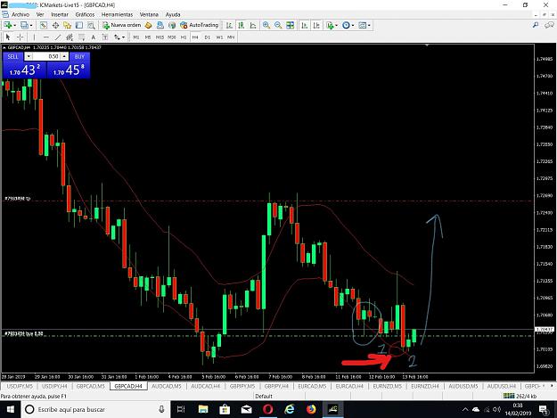Open the Ayuda menu
The width and height of the screenshot is (557, 418).
click(x=173, y=14)
